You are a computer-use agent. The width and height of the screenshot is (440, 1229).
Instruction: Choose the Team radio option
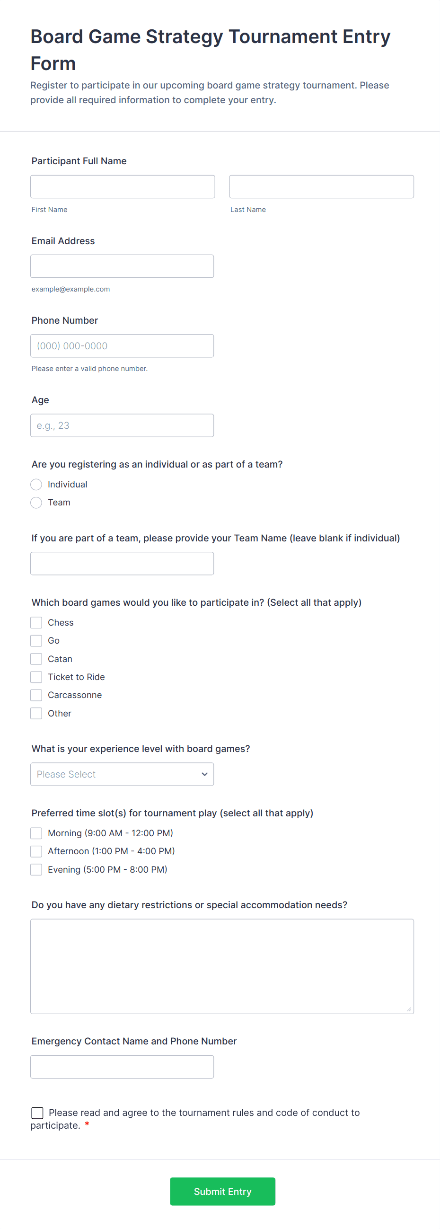36,503
